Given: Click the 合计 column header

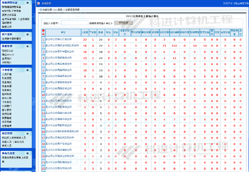Looking at the screenshot, I should pyautogui.click(x=101, y=32).
